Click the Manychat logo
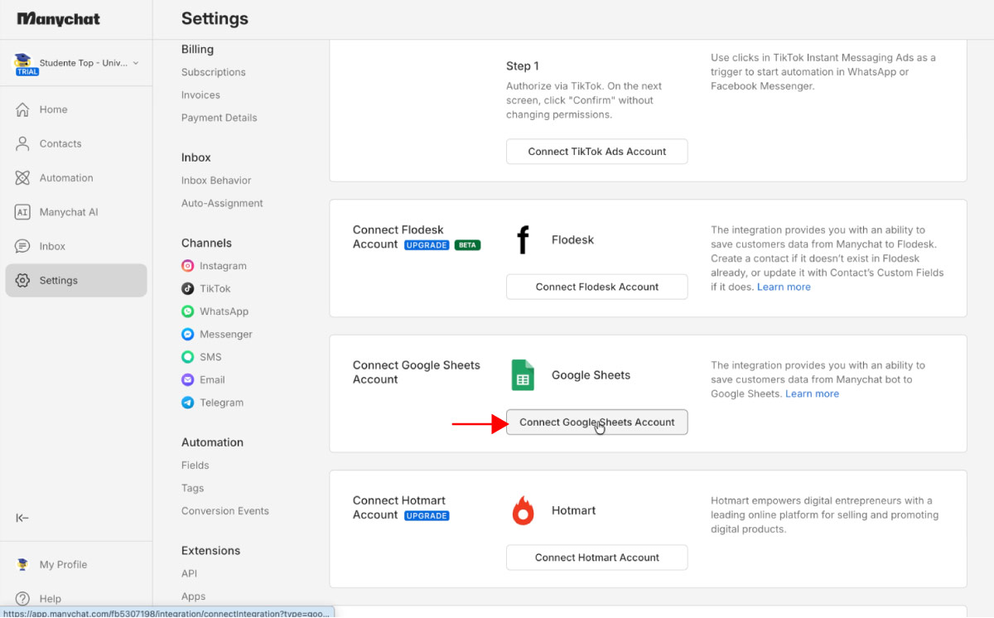The height and width of the screenshot is (618, 994). click(x=58, y=18)
